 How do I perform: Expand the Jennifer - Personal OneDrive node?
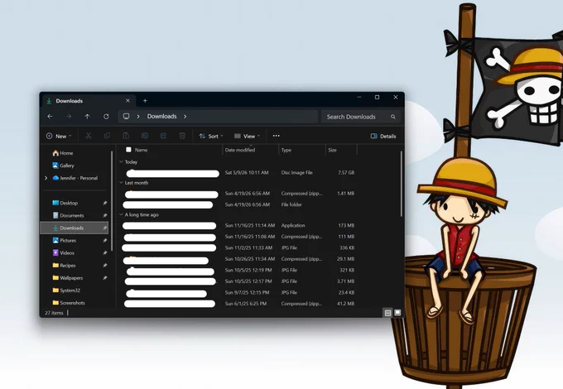click(x=46, y=178)
